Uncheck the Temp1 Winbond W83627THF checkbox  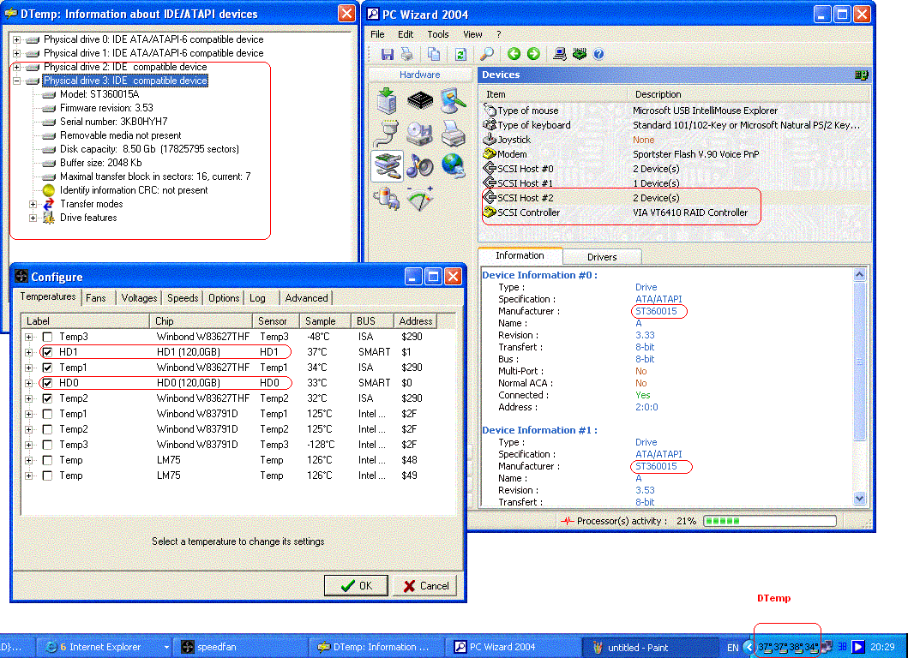[x=47, y=368]
